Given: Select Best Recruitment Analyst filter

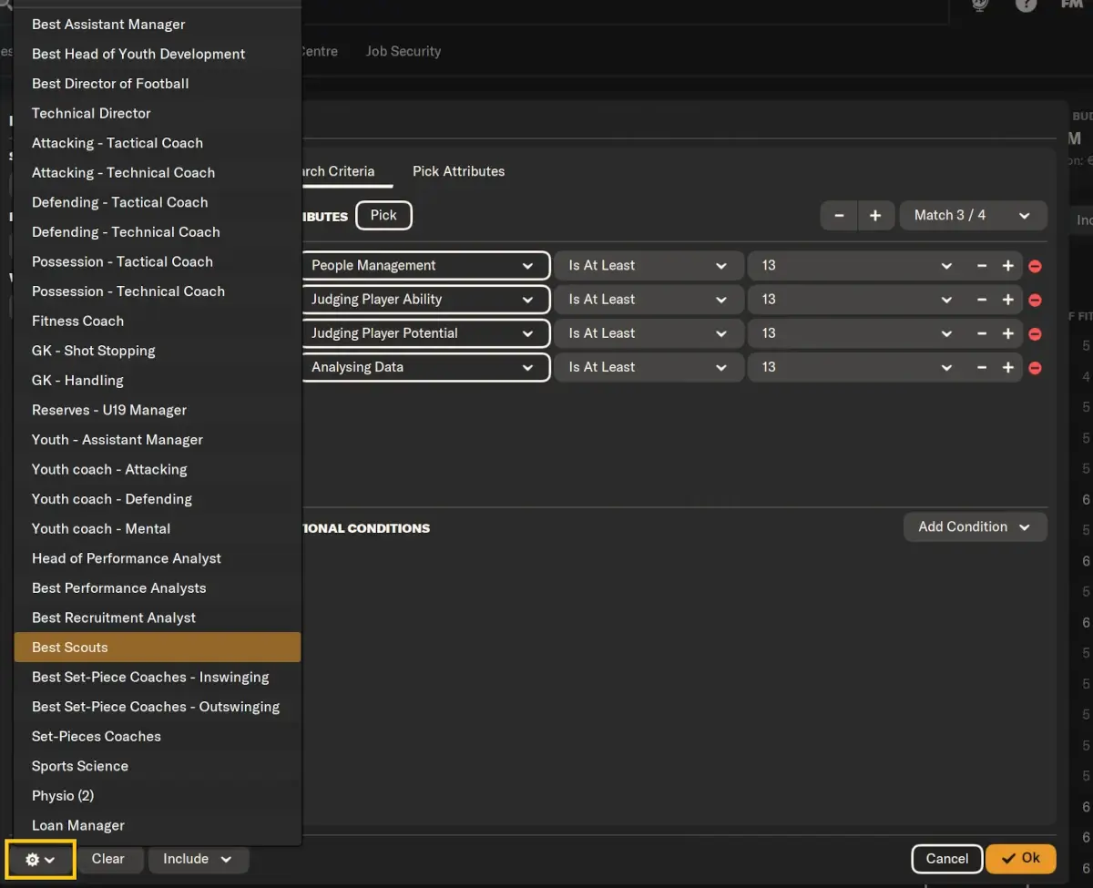Looking at the screenshot, I should (x=158, y=618).
